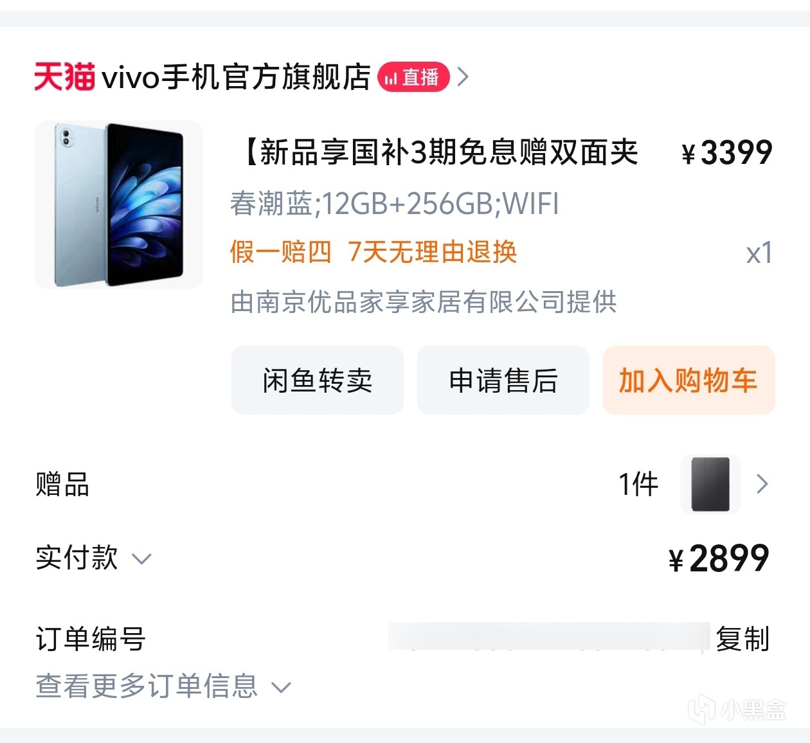Tap the Tmall logo icon
810x743 pixels.
pyautogui.click(x=64, y=77)
